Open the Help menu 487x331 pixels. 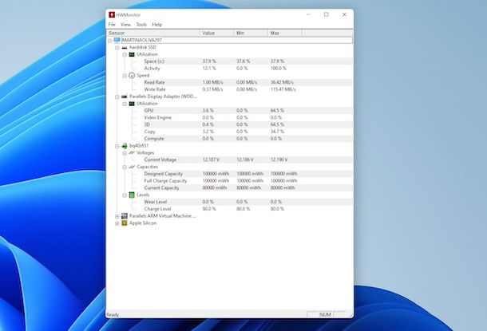156,25
